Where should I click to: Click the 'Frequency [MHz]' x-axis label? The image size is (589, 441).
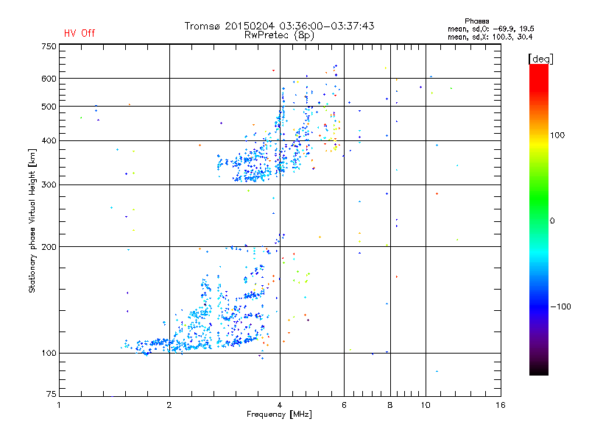(279, 415)
